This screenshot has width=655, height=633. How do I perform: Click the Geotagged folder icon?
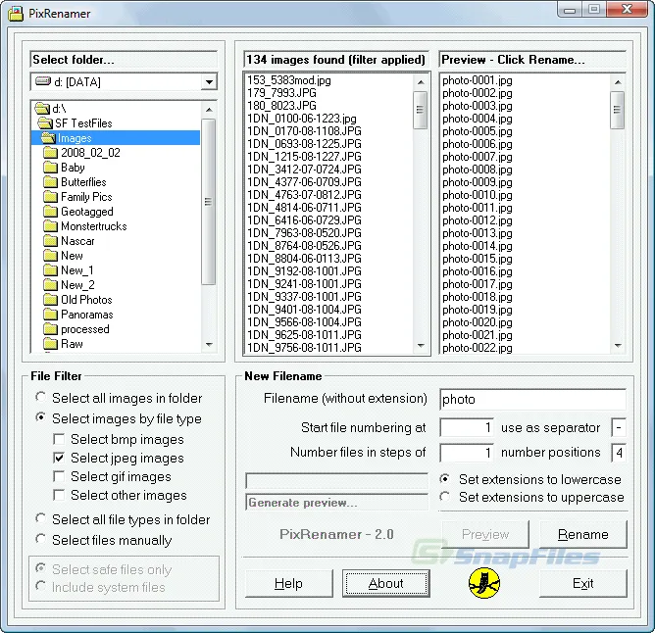(51, 212)
